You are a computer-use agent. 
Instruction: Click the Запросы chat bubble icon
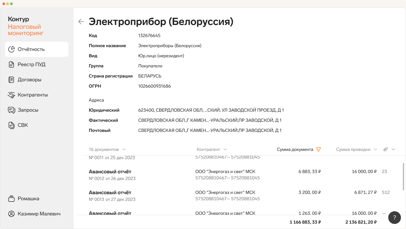click(11, 110)
